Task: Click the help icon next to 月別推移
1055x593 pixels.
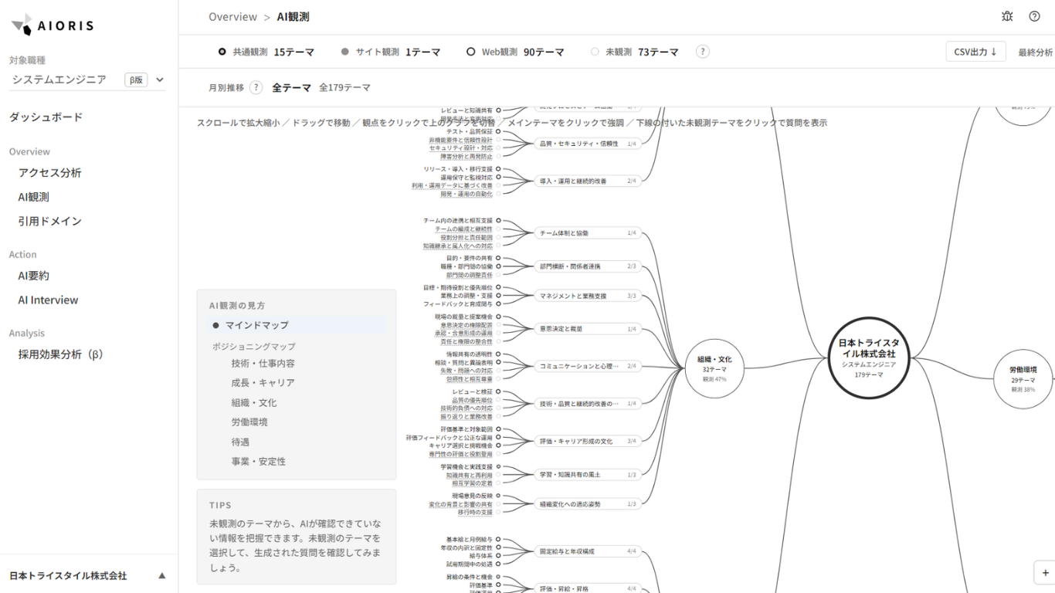Action: pos(256,88)
